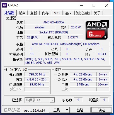Open the 缓存 tab

coord(22,13)
